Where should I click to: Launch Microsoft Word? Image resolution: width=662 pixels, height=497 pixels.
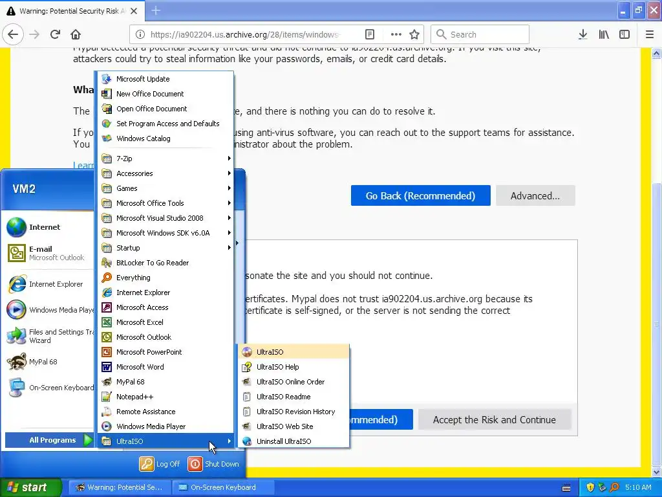click(x=165, y=367)
